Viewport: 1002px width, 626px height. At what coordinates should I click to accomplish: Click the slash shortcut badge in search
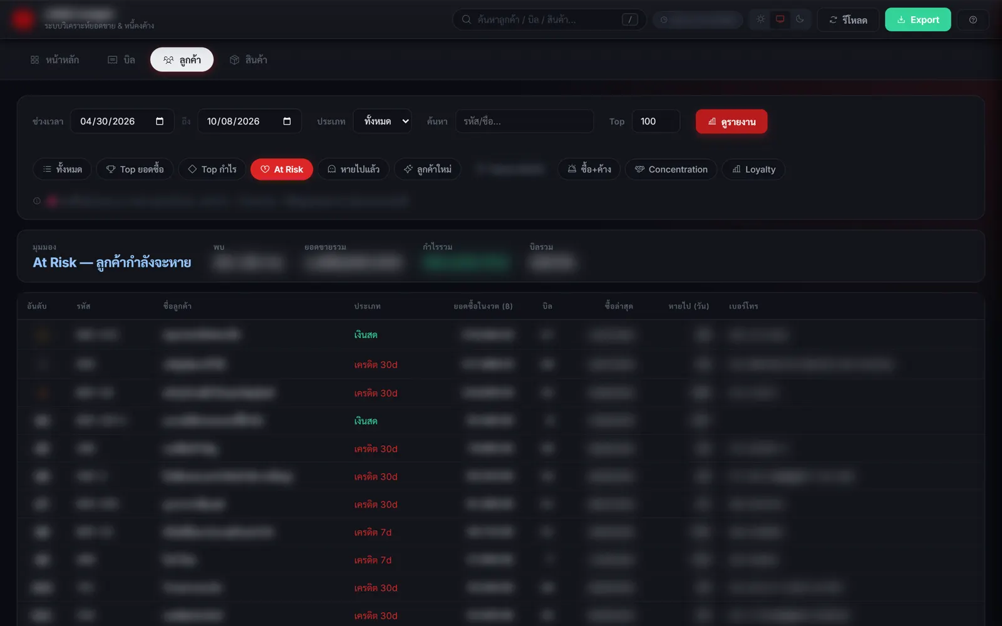pyautogui.click(x=629, y=19)
